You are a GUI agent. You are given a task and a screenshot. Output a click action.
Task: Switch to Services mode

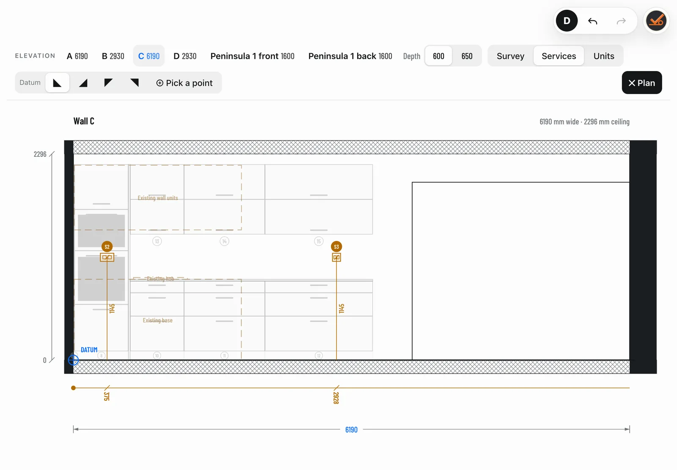click(x=559, y=56)
